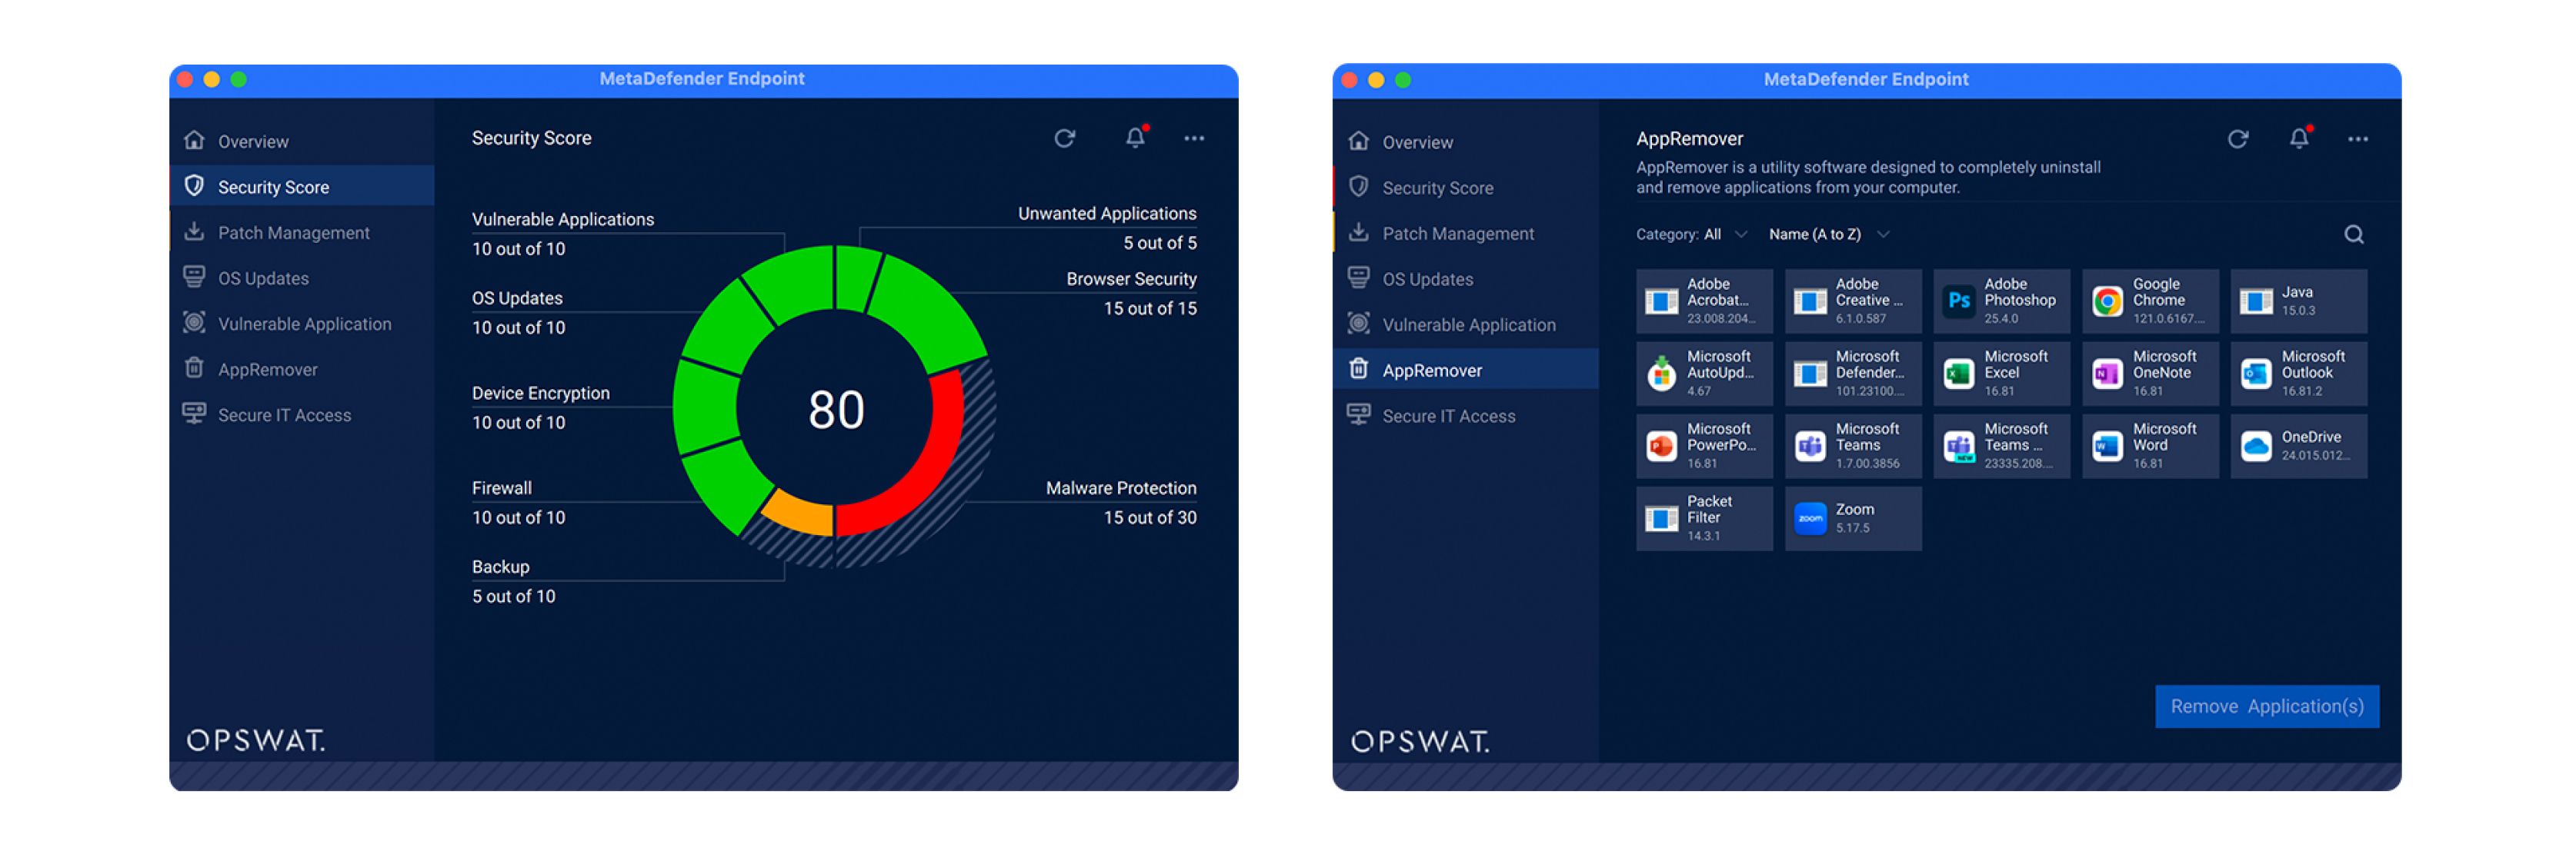Open Vulnerable Application in left window sidebar
Screen dimensions: 2576x861
pyautogui.click(x=304, y=324)
